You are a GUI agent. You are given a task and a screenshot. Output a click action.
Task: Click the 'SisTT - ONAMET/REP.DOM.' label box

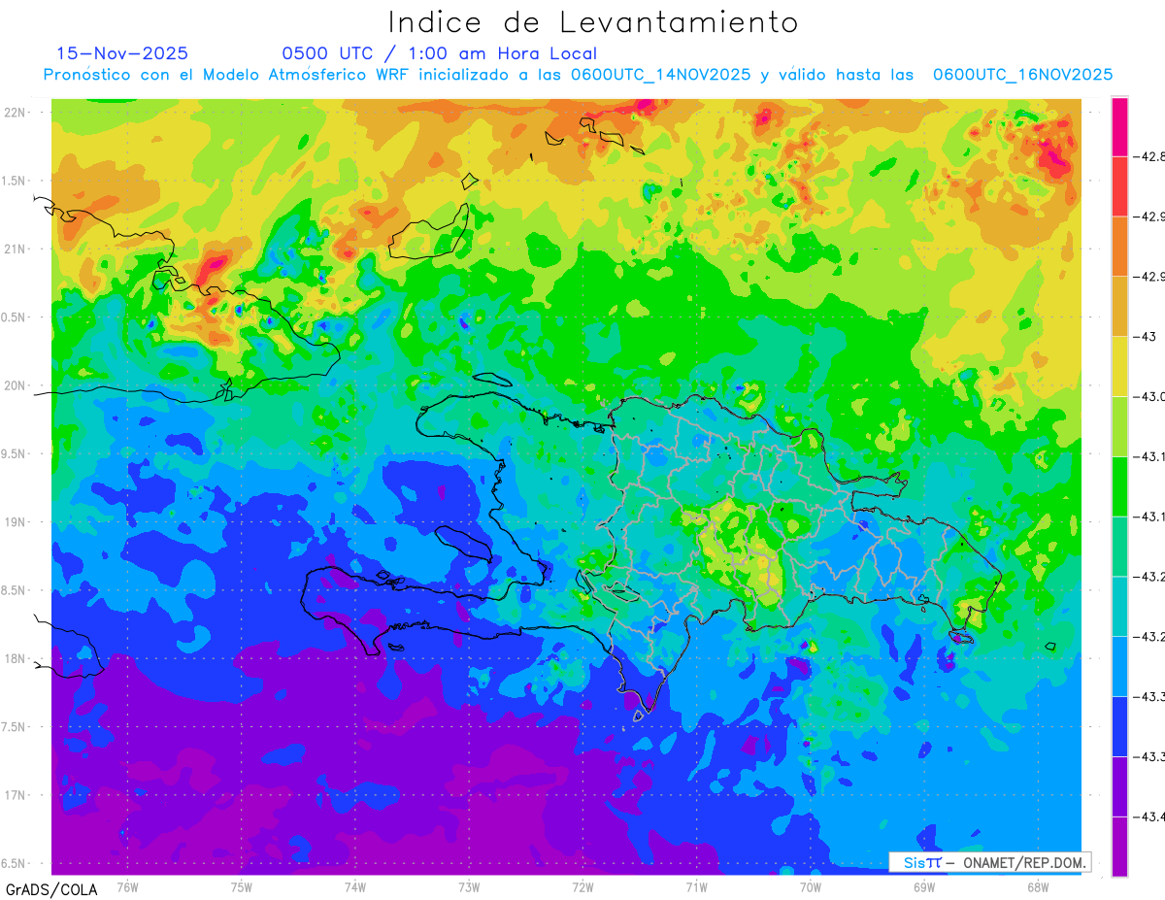tap(989, 862)
